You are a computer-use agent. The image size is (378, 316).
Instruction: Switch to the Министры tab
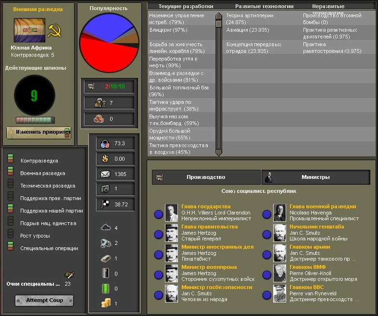[x=316, y=177]
